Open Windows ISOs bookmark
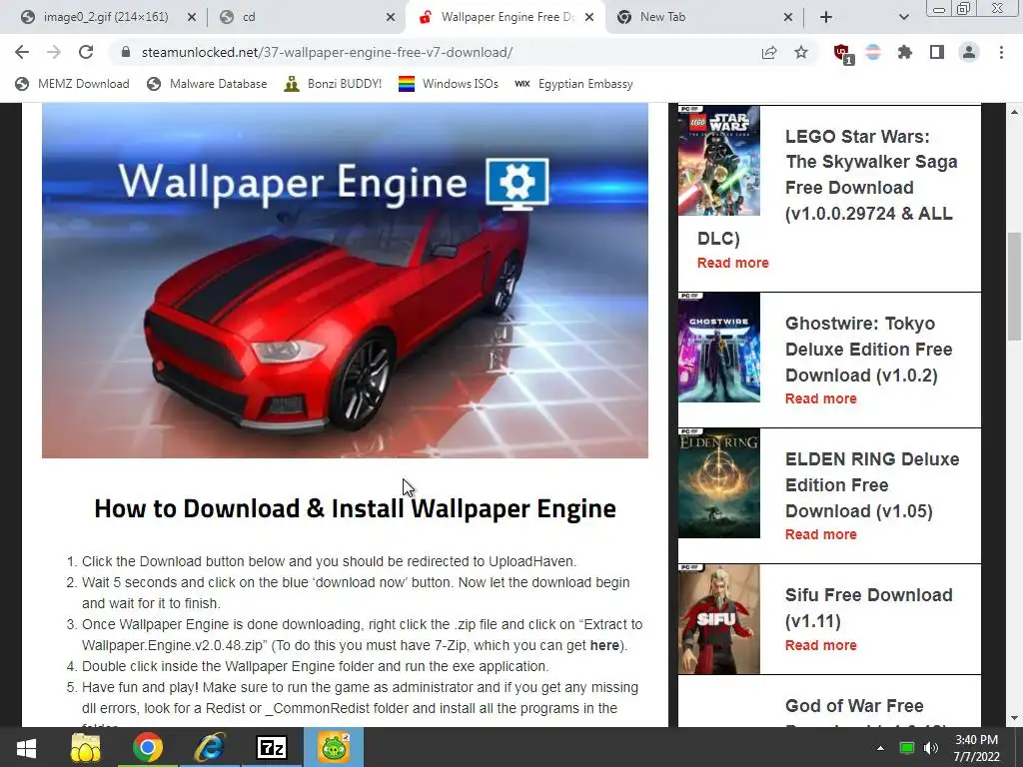Screen dimensions: 1023x767 click(449, 84)
